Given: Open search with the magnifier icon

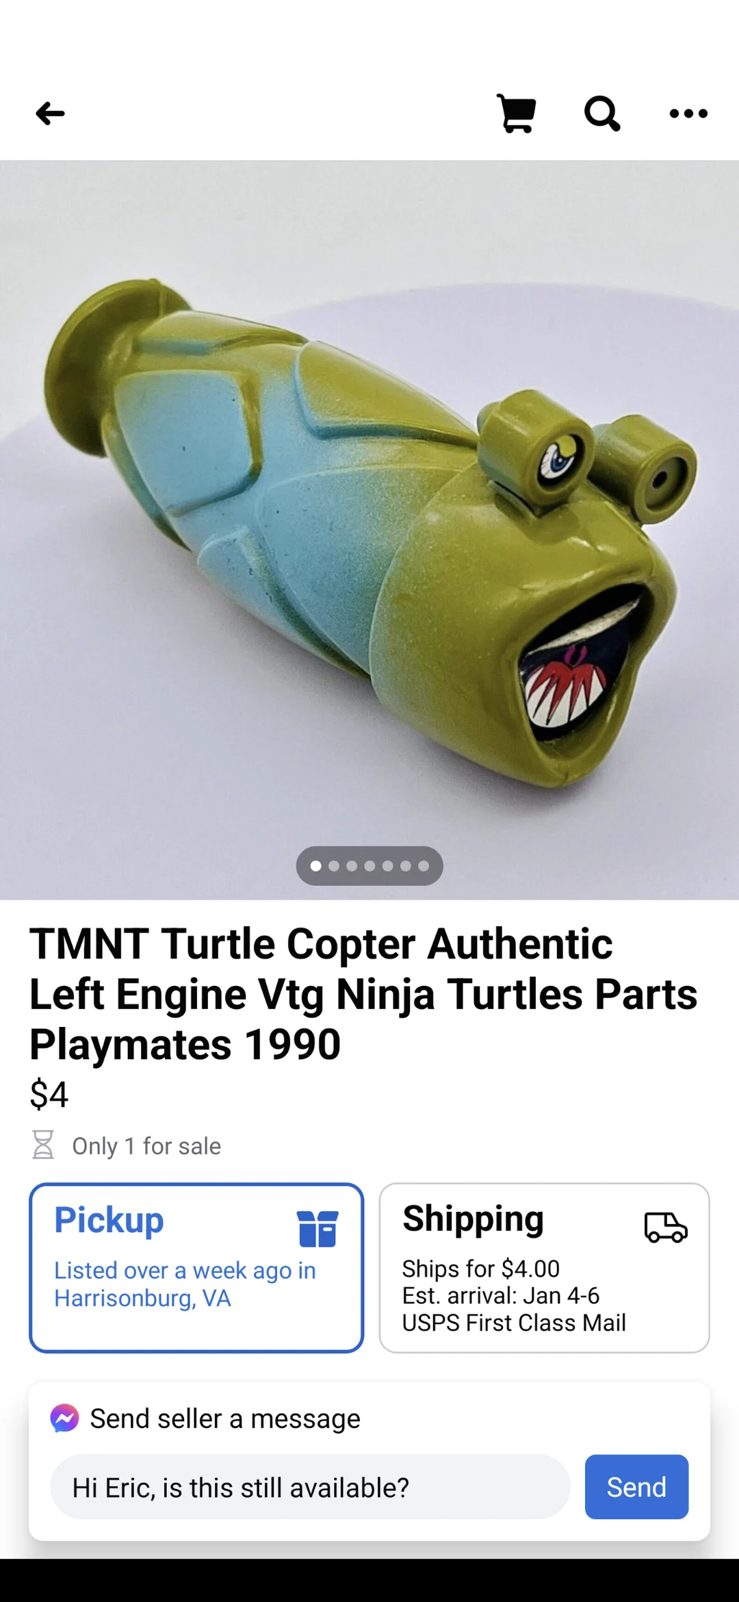Looking at the screenshot, I should [x=602, y=113].
